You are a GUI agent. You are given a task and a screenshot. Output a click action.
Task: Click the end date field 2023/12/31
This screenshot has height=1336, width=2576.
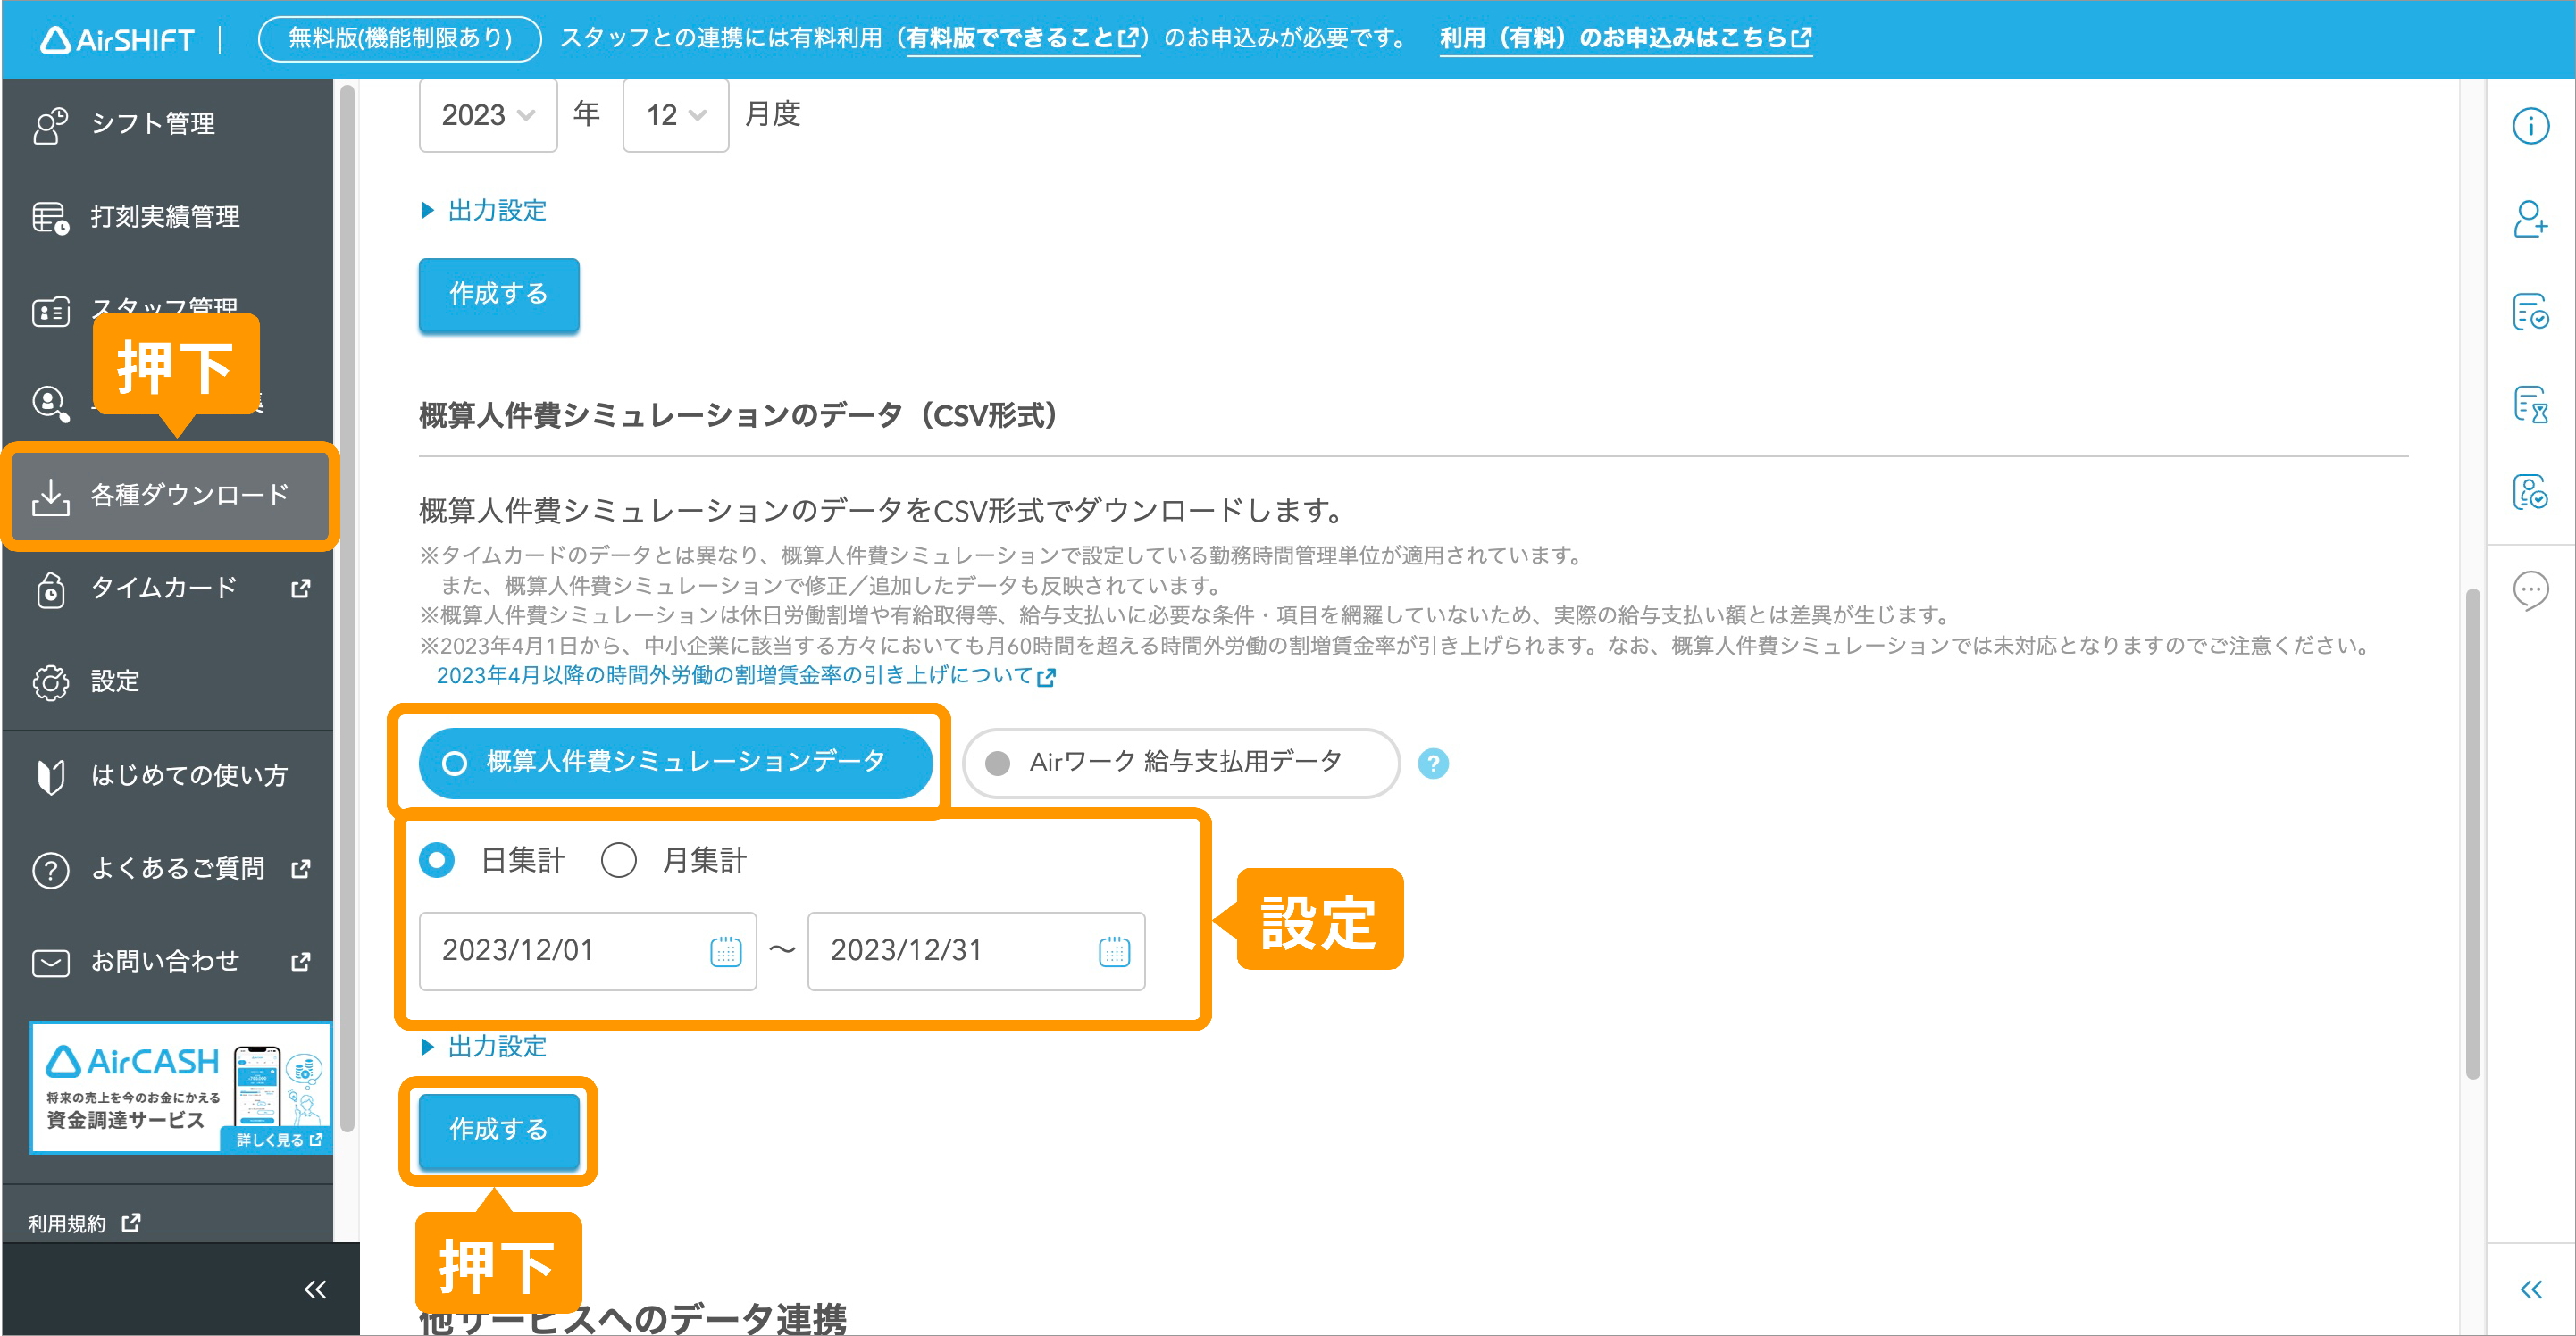point(976,951)
